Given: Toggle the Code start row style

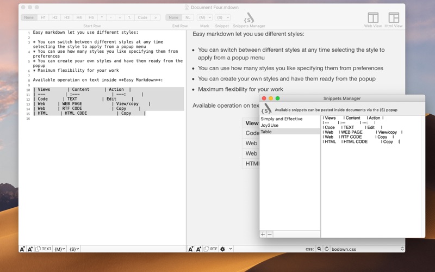Looking at the screenshot, I should (142, 17).
